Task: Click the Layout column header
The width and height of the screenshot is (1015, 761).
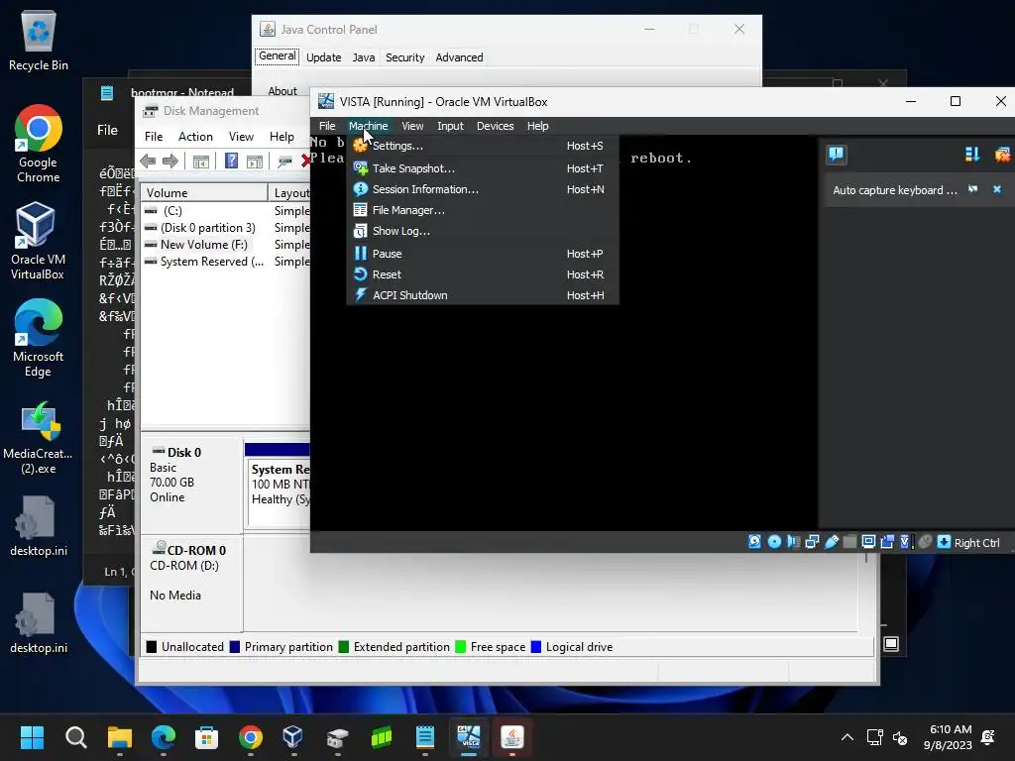Action: 290,193
